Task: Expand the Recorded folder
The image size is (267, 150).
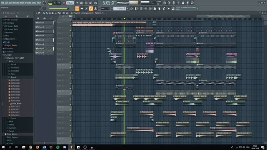Action: [8, 48]
